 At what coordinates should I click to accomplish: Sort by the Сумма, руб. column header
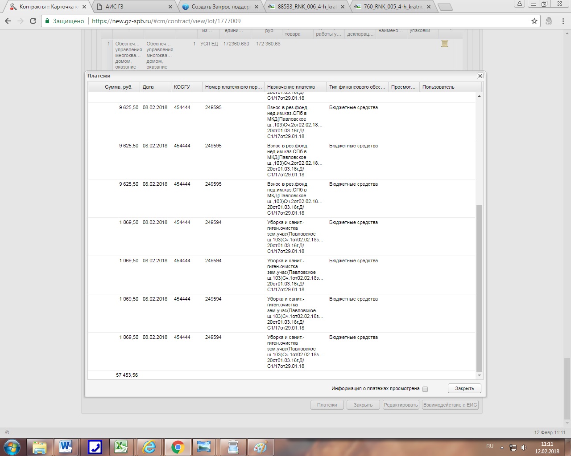pyautogui.click(x=114, y=87)
